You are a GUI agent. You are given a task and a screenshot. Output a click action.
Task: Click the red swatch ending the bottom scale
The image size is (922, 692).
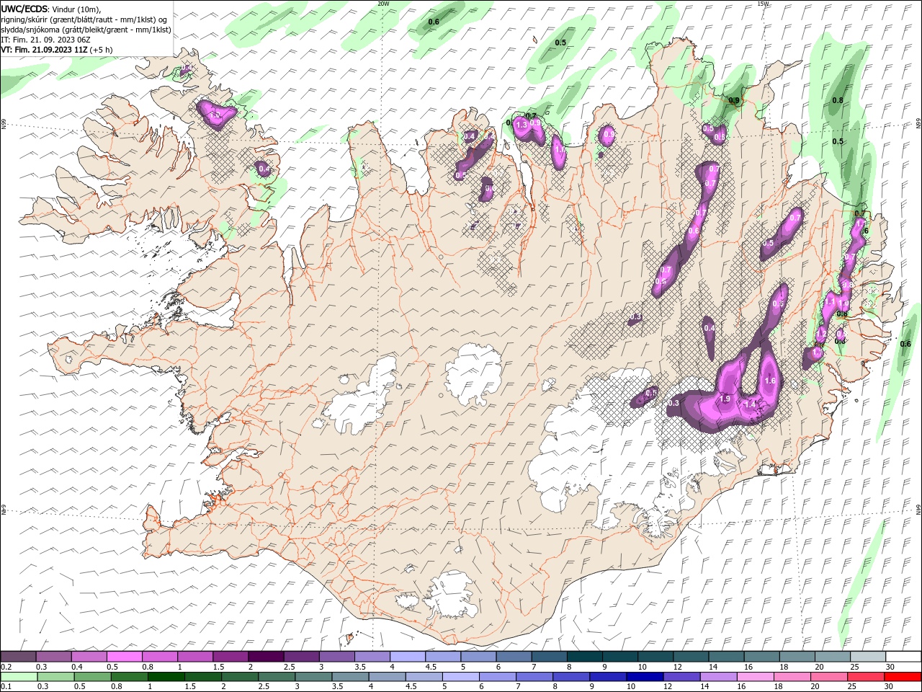903,677
